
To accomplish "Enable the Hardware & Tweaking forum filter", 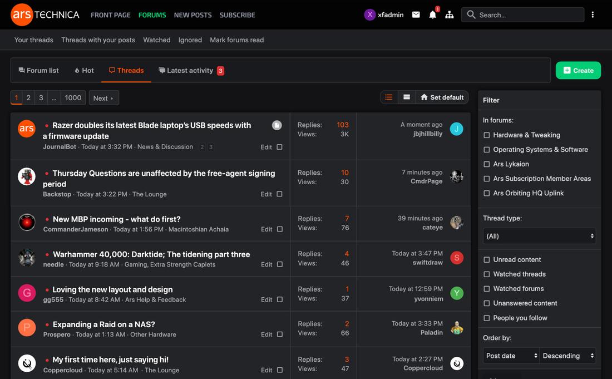I will tap(487, 135).
